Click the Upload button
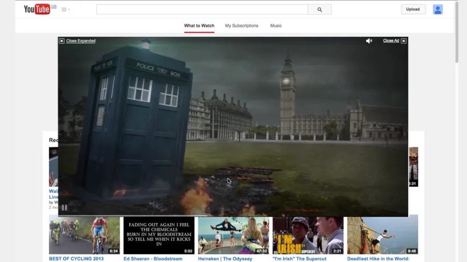Viewport: 467px width, 262px height. [x=413, y=9]
